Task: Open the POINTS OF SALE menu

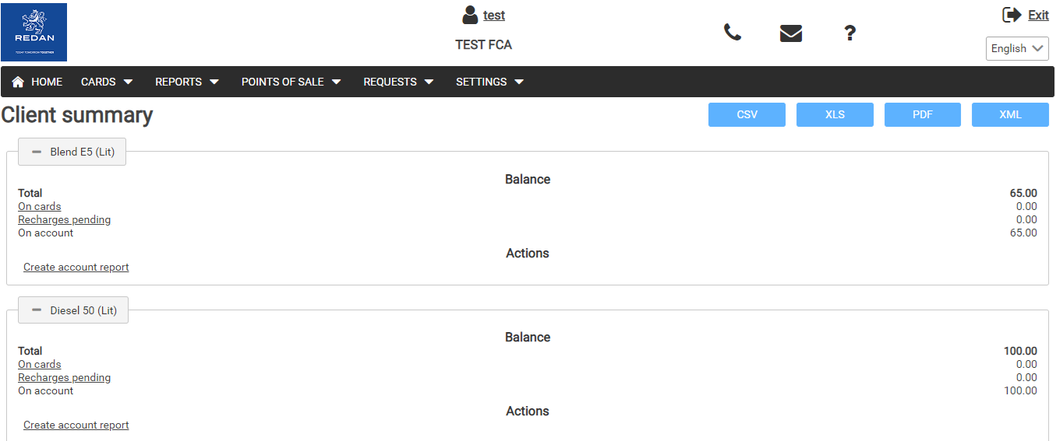Action: [291, 82]
